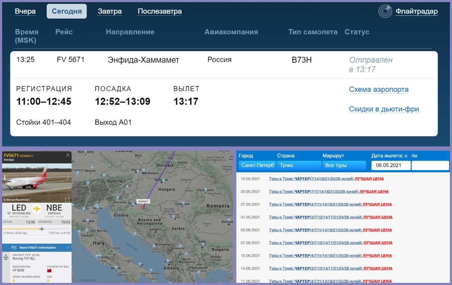Viewport: 452px width, 285px height.
Task: Open the Tunisia charter tour for 03.06.2021
Action: point(331,230)
